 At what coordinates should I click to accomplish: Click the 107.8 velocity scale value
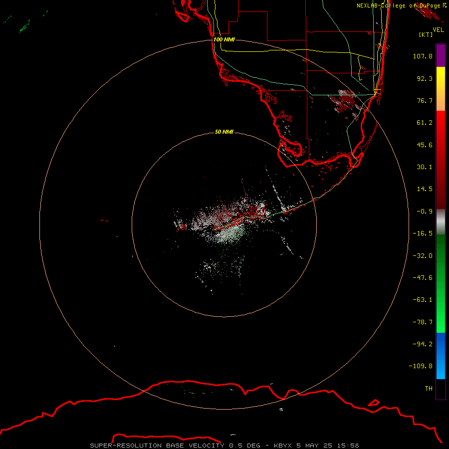point(423,56)
